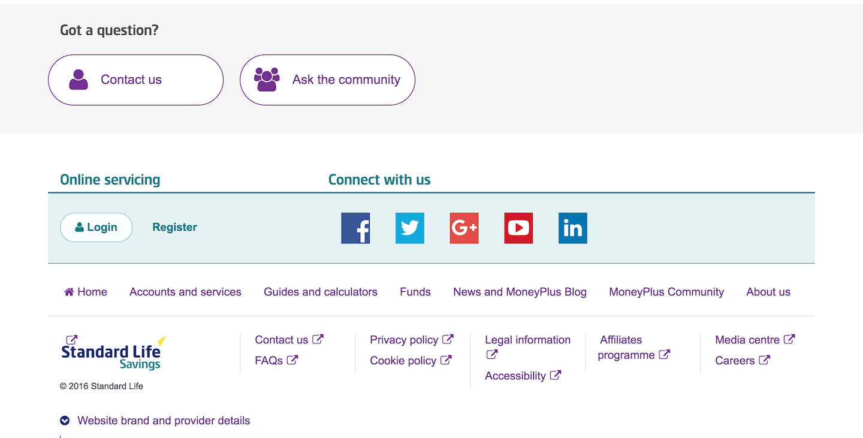The image size is (863, 438).
Task: Open the Register link
Action: [x=174, y=227]
